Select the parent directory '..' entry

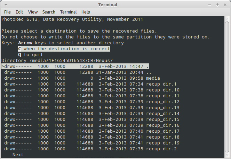coord(76,72)
